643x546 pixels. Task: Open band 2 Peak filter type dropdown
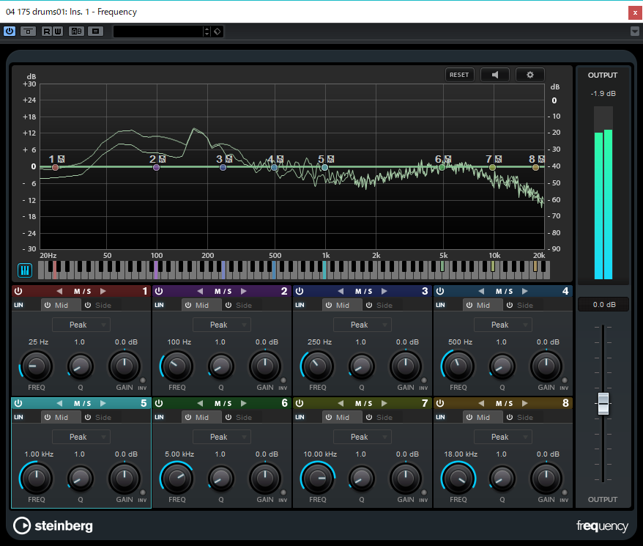[222, 325]
